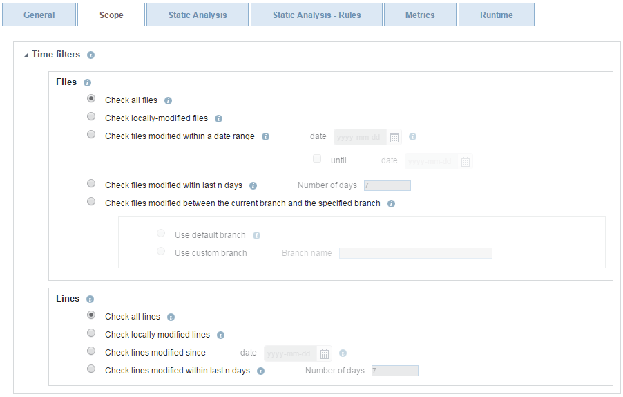
Task: Show info for files modified within last n days
Action: pos(253,186)
